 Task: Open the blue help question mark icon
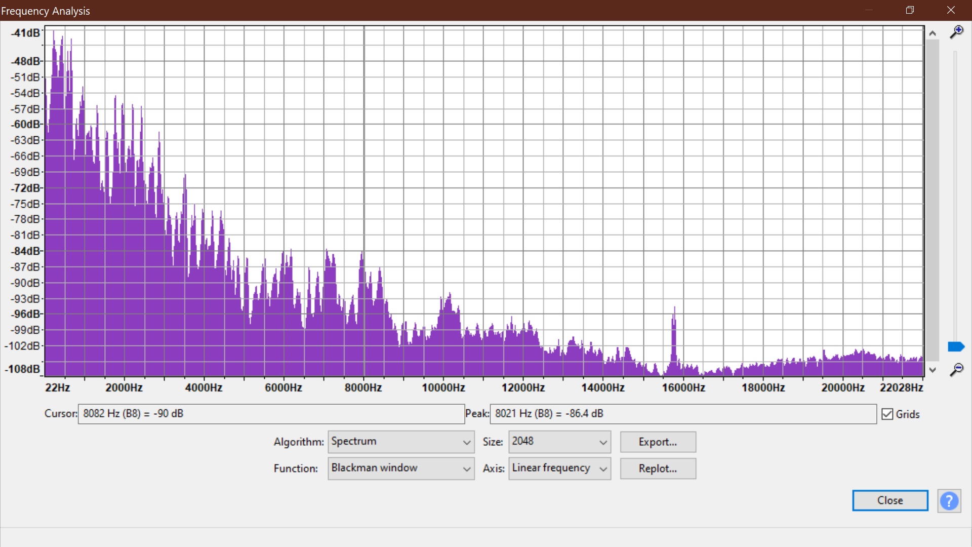[x=949, y=501]
